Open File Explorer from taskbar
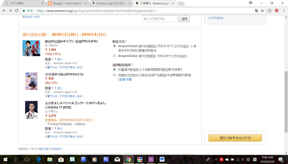Viewport: 288px width, 164px height. [50, 159]
